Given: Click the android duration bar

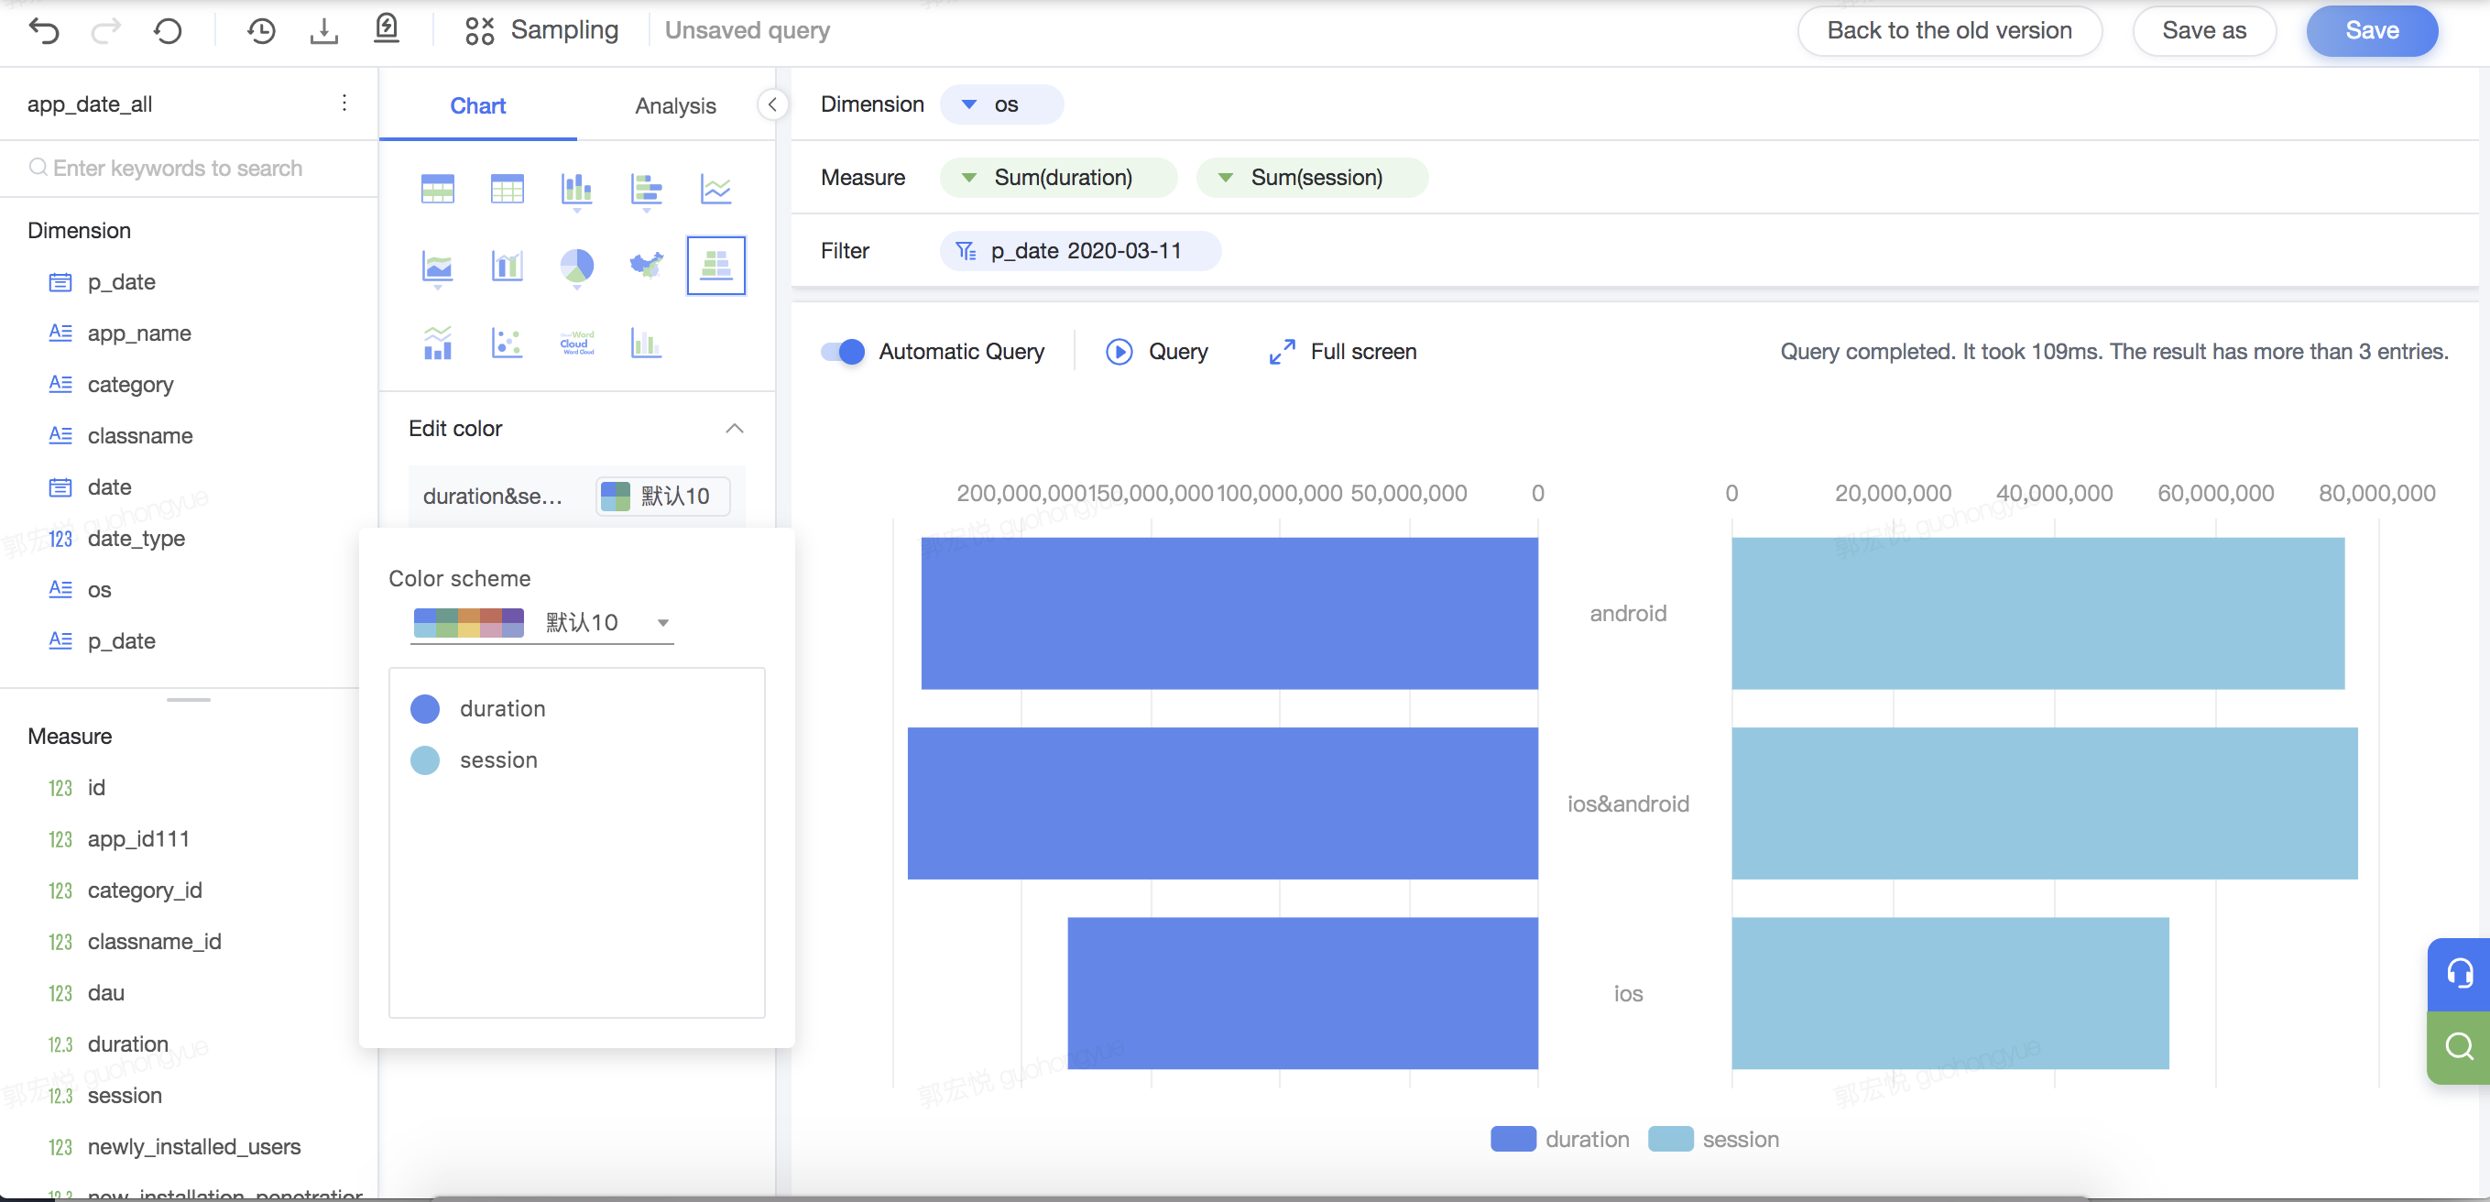Looking at the screenshot, I should click(1229, 613).
